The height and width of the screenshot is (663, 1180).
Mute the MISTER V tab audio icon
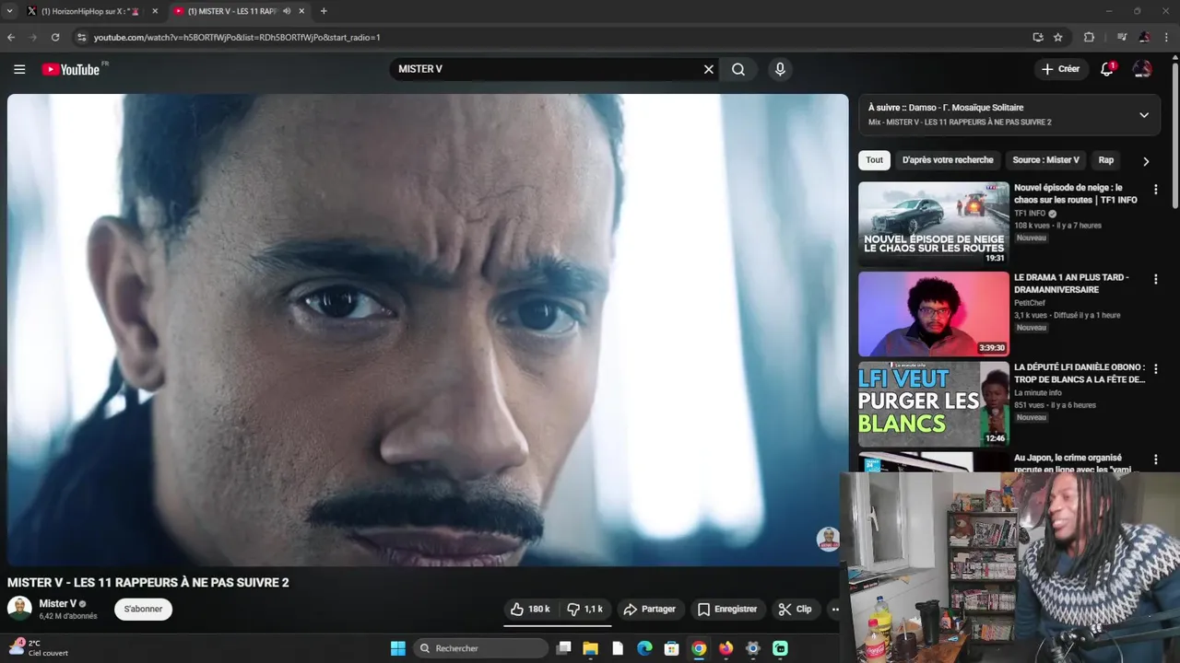tap(287, 11)
